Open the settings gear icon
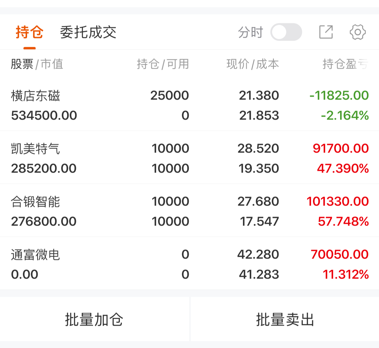379x348 pixels. click(358, 32)
